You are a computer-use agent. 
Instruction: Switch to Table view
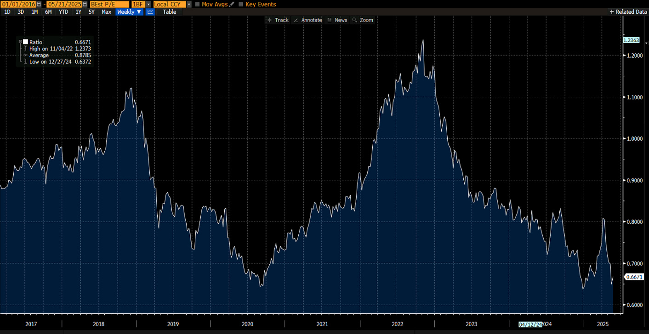coord(170,12)
